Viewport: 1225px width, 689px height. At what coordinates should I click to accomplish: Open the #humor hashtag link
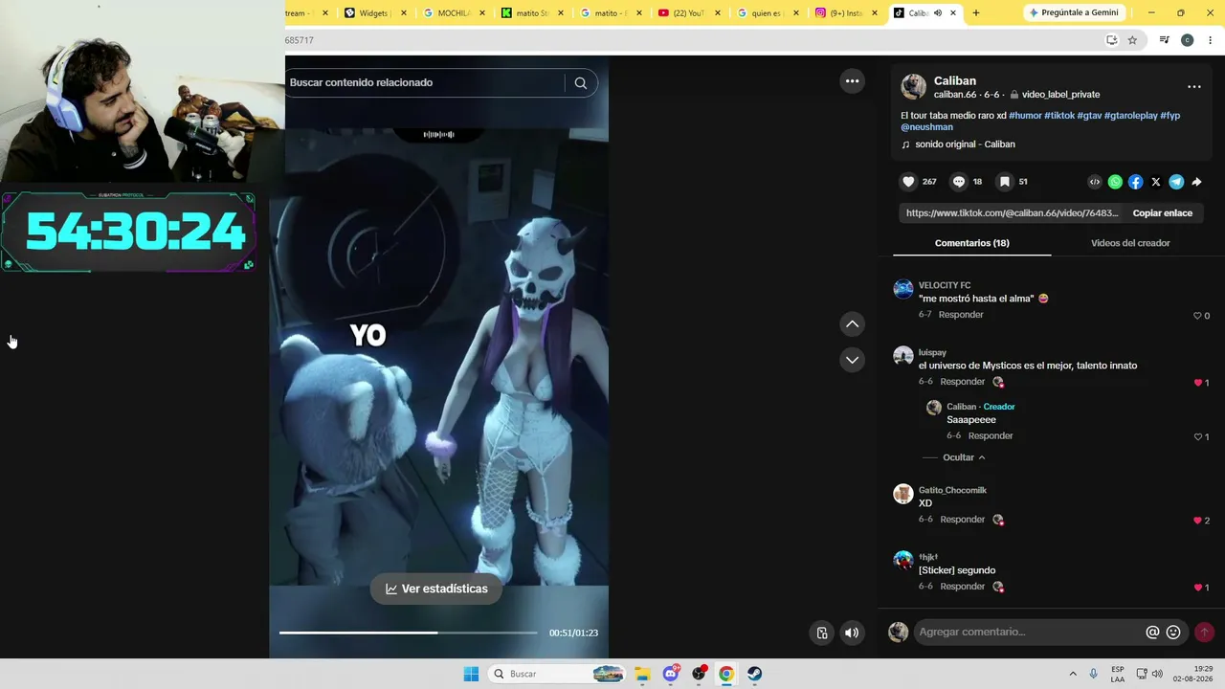[x=1025, y=116]
